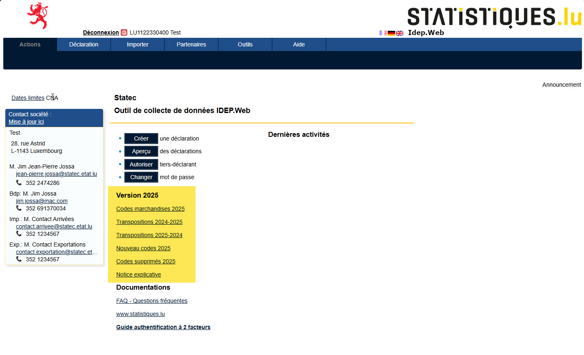584x355 pixels.
Task: Click L-1143 Luxembourg text
Action: pyautogui.click(x=37, y=151)
